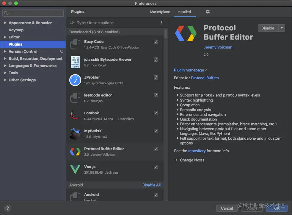Click the leetcode editor plugin icon
This screenshot has height=215, width=292.
[75, 98]
